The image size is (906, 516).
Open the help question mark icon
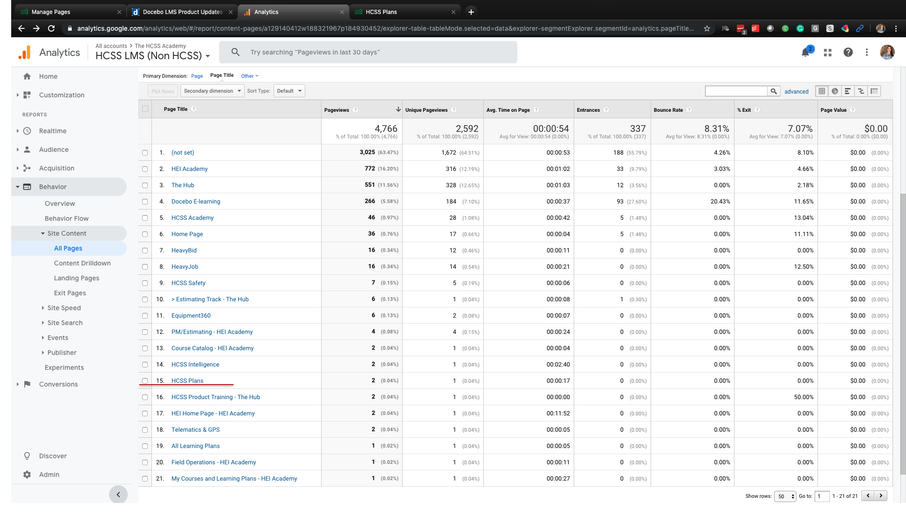click(848, 53)
